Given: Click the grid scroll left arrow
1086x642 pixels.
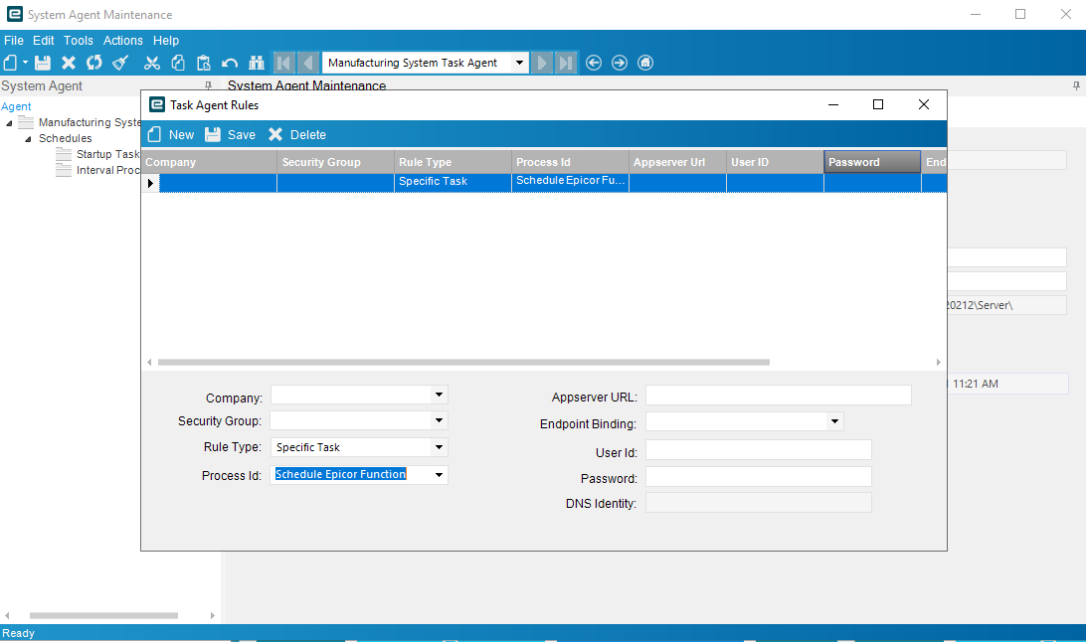Looking at the screenshot, I should [149, 362].
